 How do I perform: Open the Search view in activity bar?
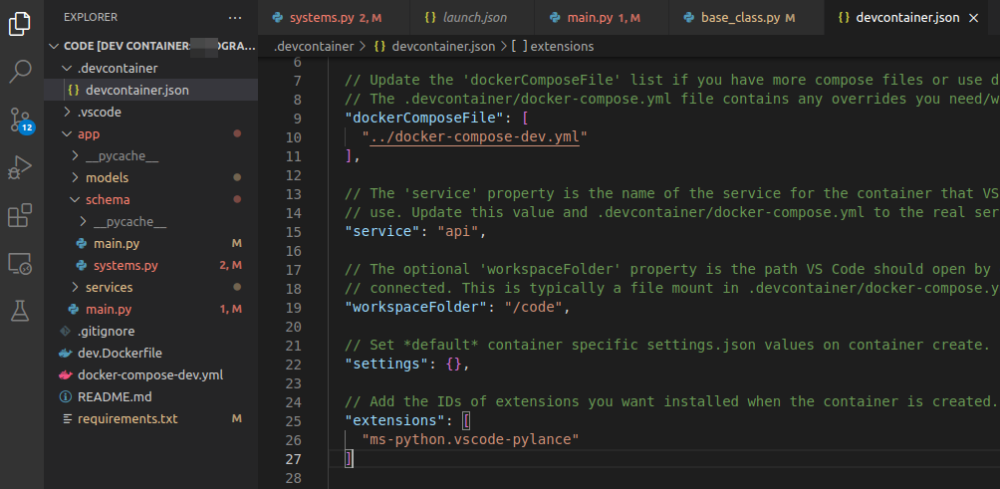[20, 72]
